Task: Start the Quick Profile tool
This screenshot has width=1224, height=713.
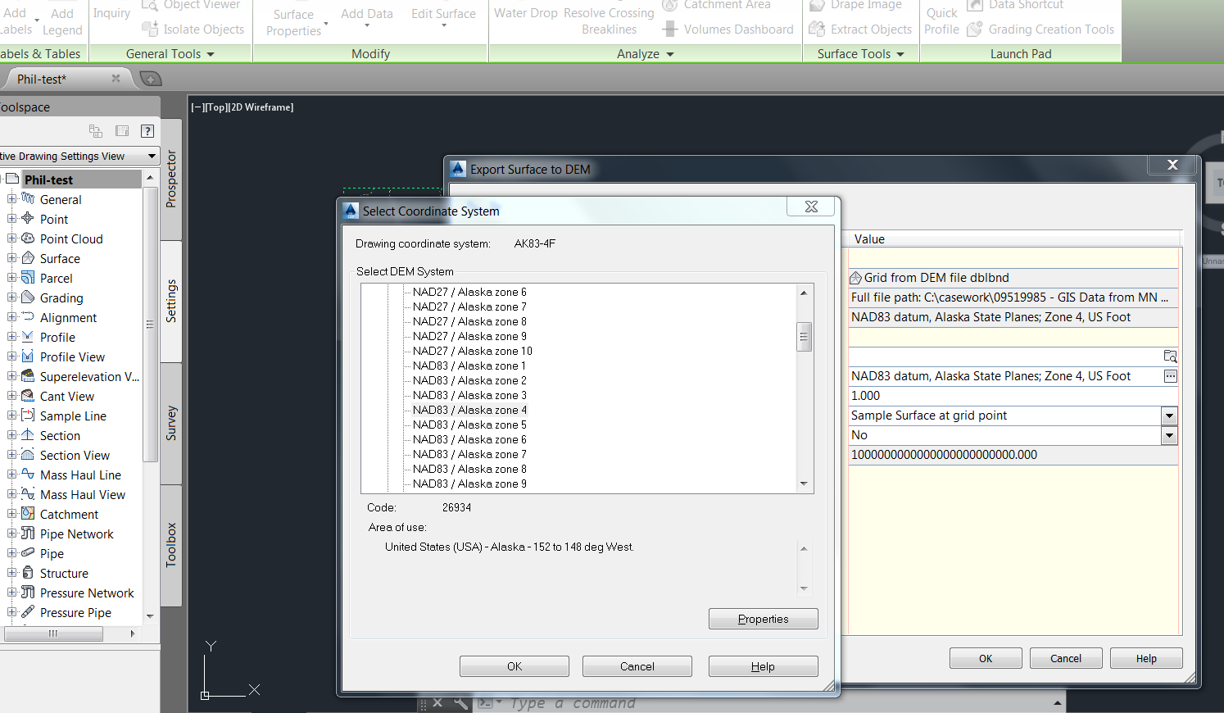Action: click(x=941, y=20)
